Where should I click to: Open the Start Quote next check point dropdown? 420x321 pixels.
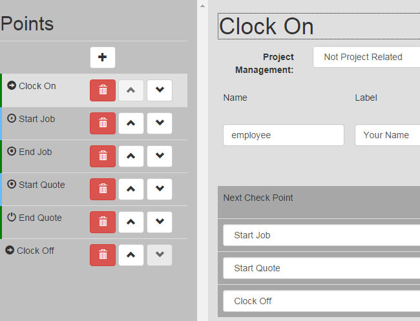(321, 268)
